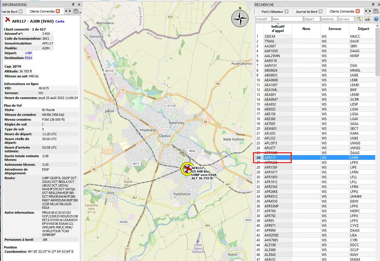Select row AAL25MN in client list
Viewport: 380px width, 261px height.
point(315,56)
